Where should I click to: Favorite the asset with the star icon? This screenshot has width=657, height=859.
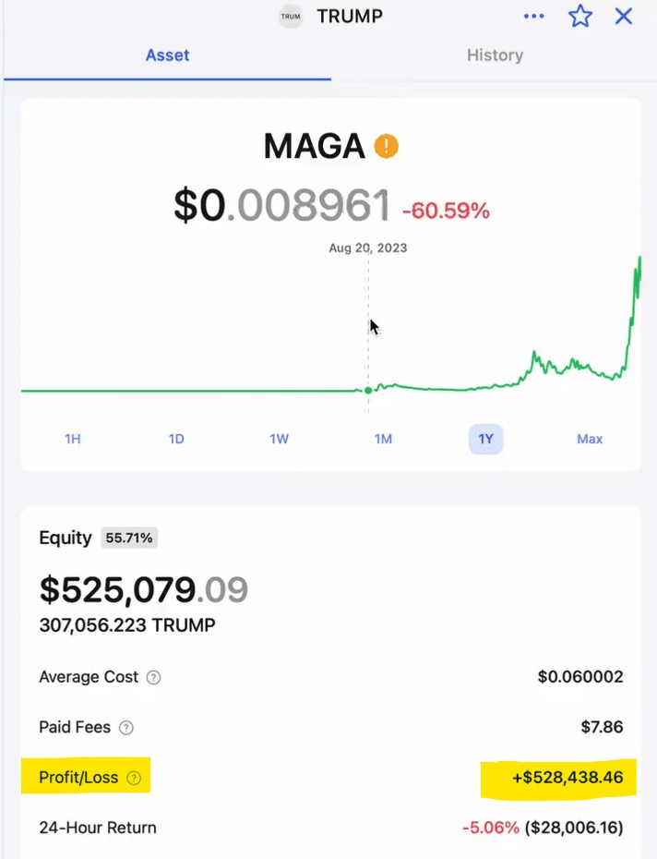click(579, 16)
